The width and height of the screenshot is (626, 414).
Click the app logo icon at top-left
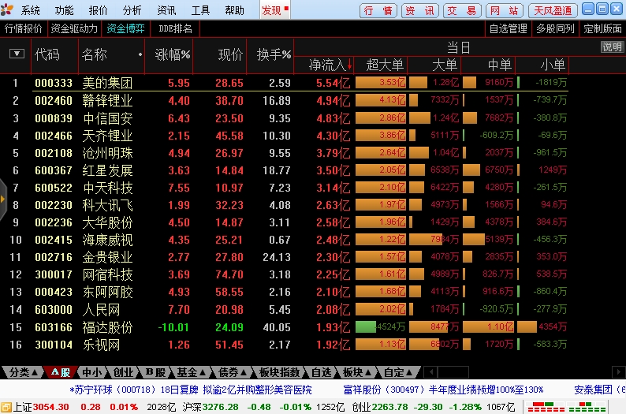pos(7,9)
